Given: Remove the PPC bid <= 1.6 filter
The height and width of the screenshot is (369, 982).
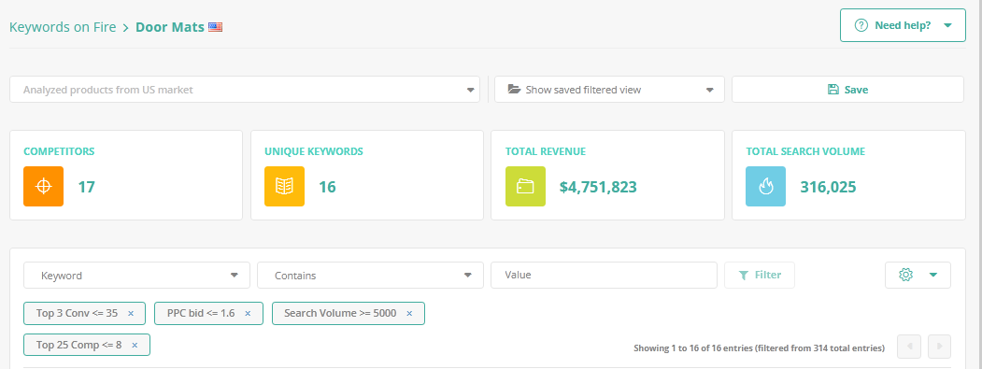Looking at the screenshot, I should 248,313.
